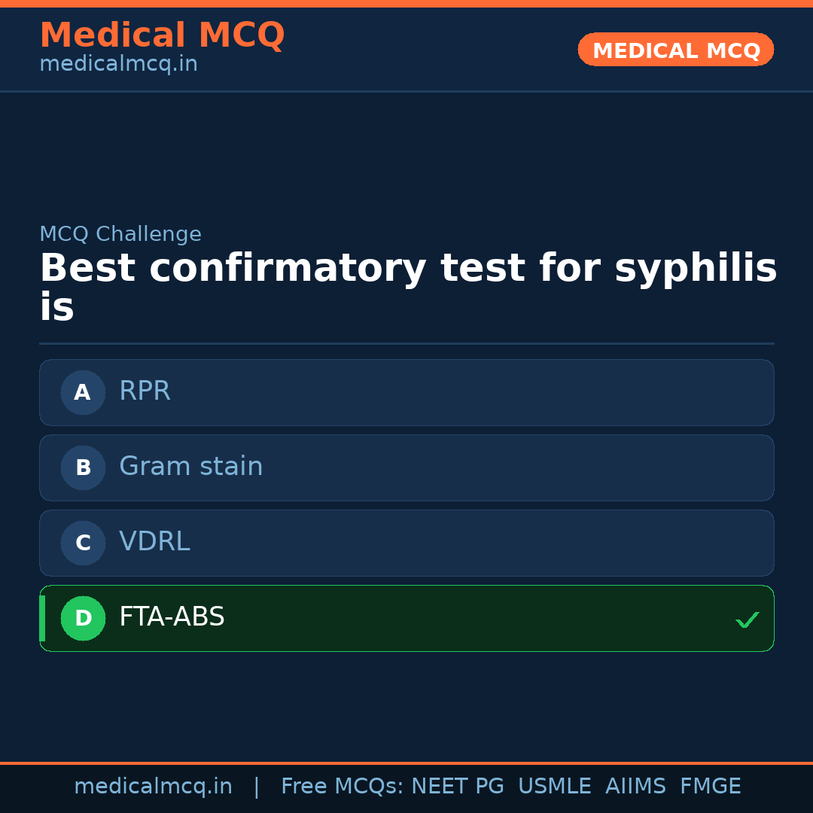Open the USMLE MCQs section

click(555, 786)
